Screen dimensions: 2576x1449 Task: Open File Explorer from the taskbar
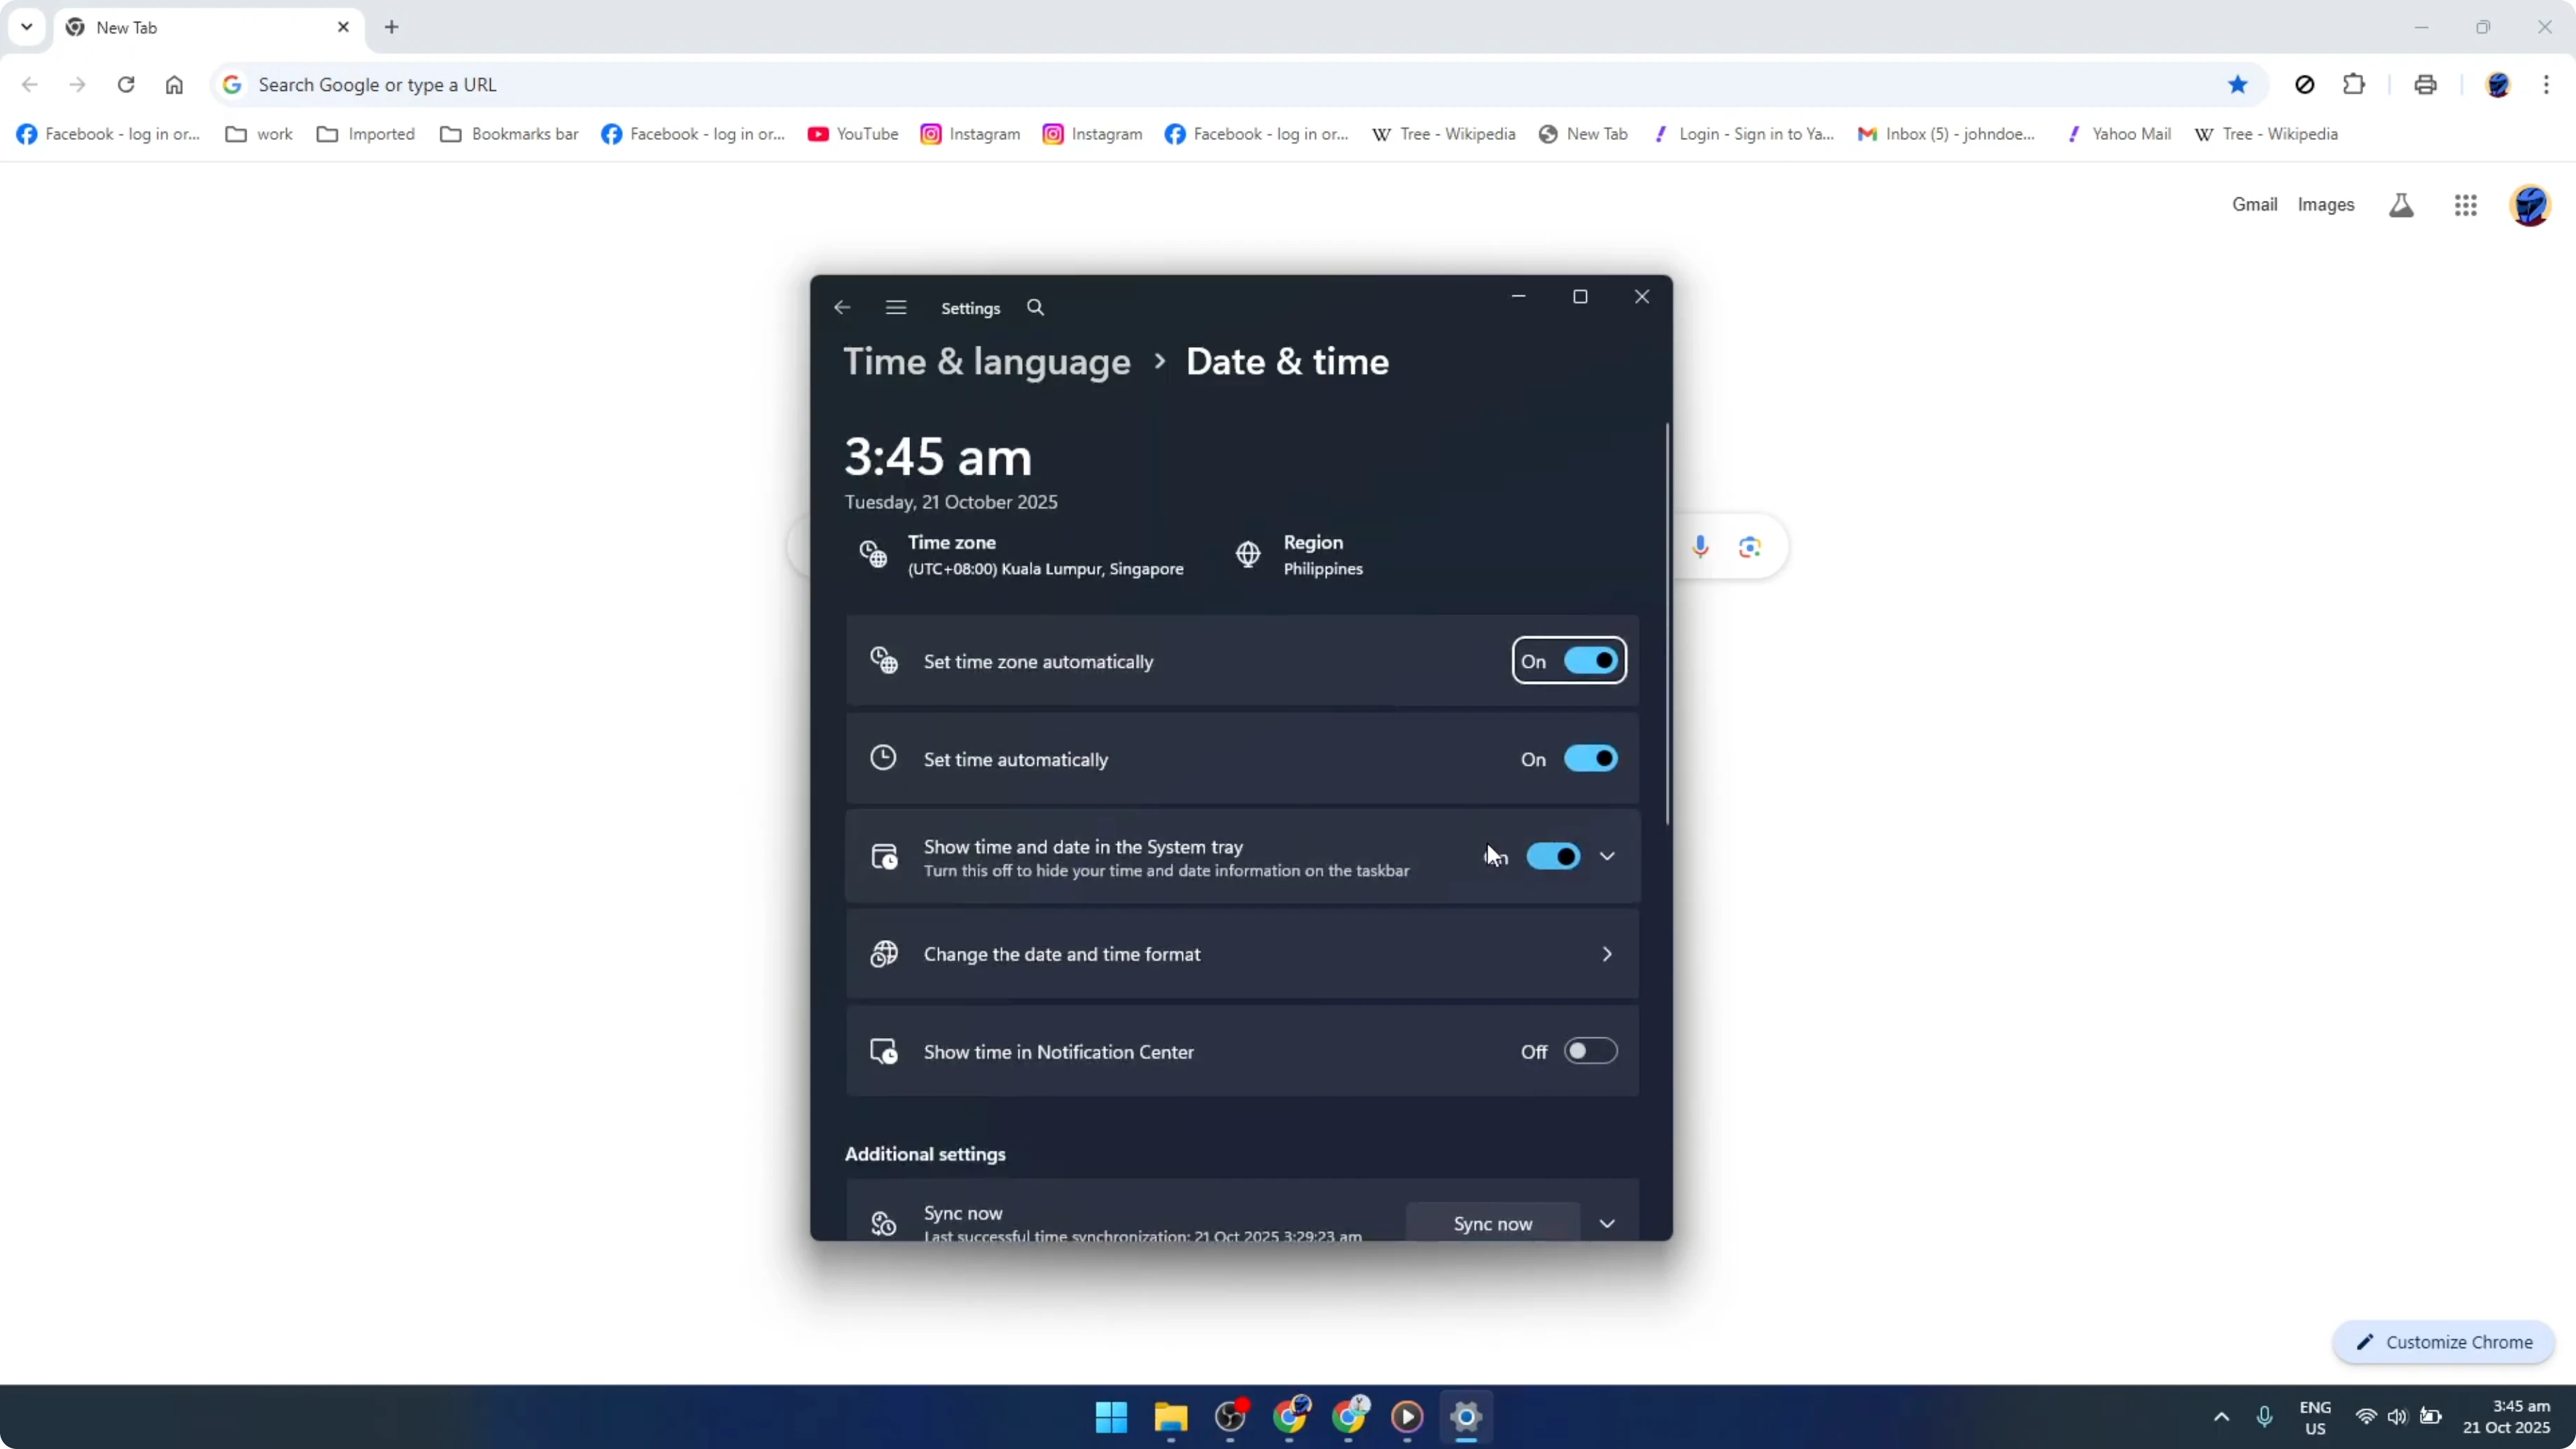(x=1170, y=1417)
